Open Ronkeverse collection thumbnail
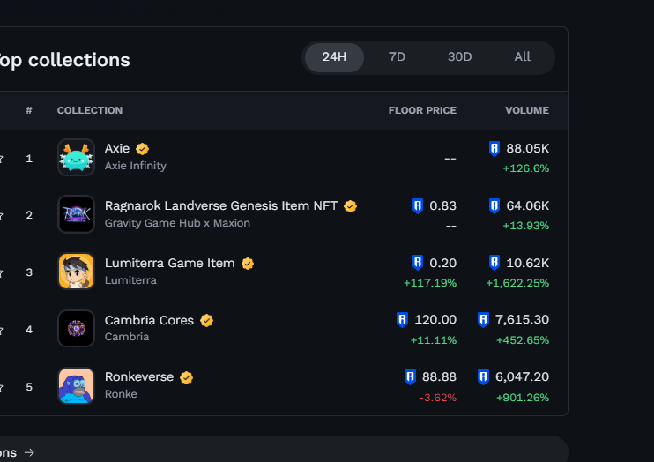This screenshot has height=462, width=654. point(76,385)
